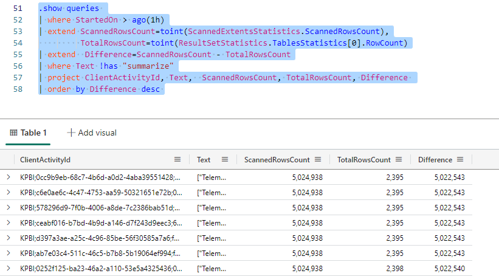The image size is (499, 276).
Task: Place cursor on '.show queries' line 51
Action: pos(69,9)
